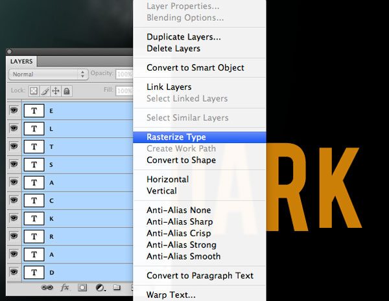389x301 pixels.
Task: Select Anti-Alias Sharp option
Action: (x=181, y=221)
